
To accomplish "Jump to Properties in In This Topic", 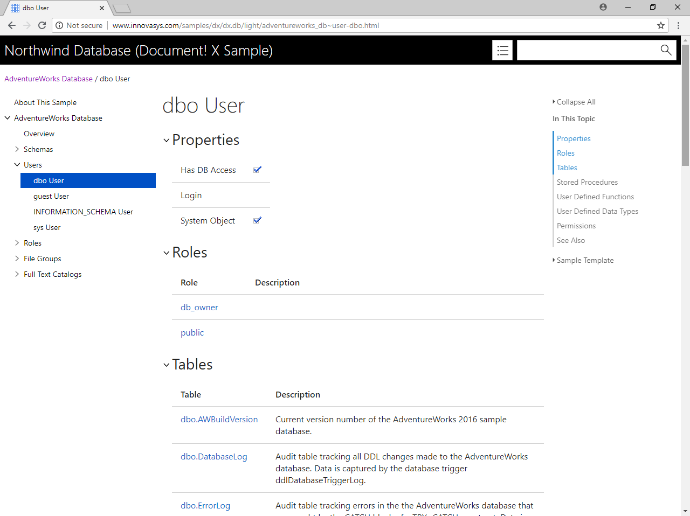I will tap(574, 138).
